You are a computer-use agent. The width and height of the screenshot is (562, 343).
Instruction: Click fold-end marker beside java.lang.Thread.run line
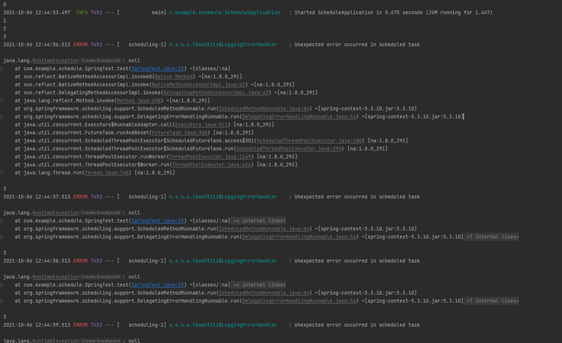click(1, 172)
